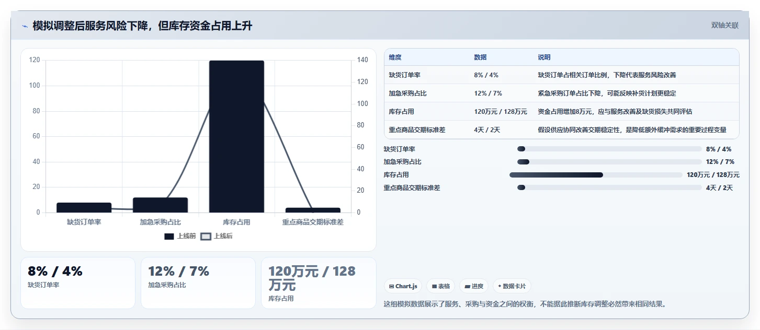Click the 双轴关联 label in the header
The width and height of the screenshot is (760, 330).
[725, 25]
